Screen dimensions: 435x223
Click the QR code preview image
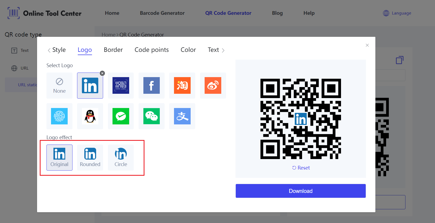[x=301, y=119]
